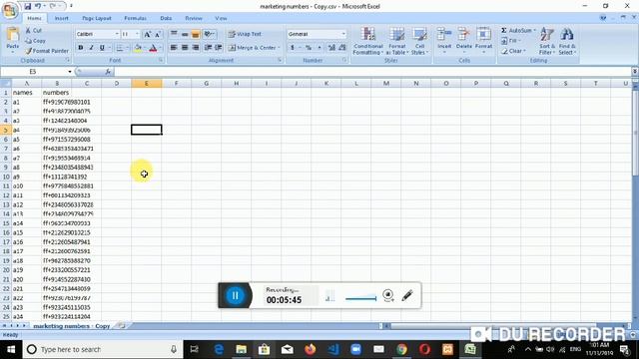Expand the Alignment dialog launcher
Screen dimensions: 639x359
(x=280, y=60)
